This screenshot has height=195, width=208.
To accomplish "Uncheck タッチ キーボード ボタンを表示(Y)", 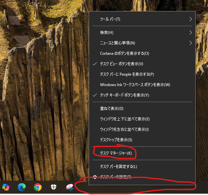I will [142, 95].
